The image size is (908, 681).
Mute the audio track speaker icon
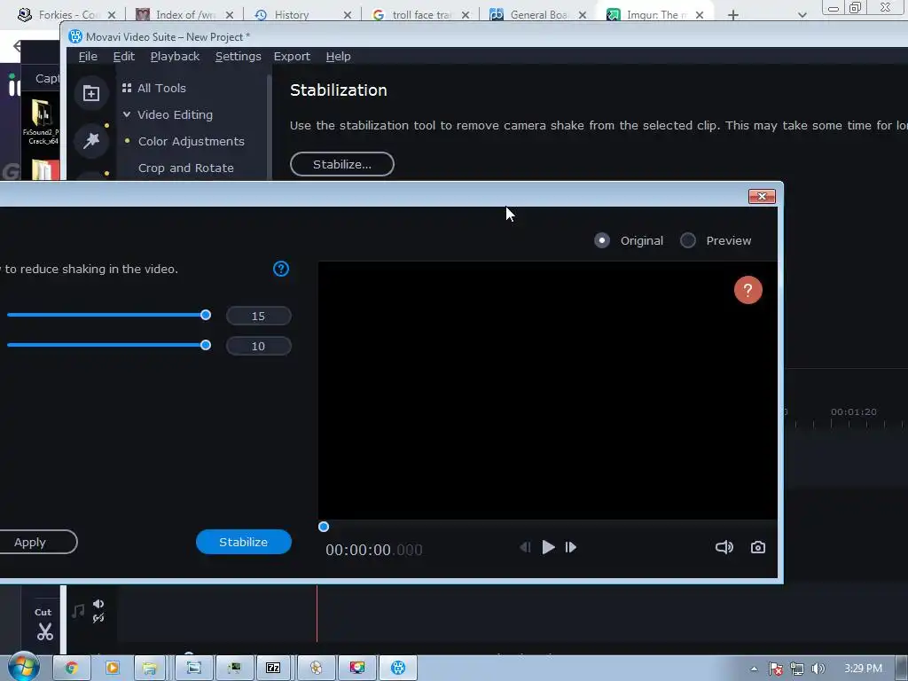pos(98,604)
